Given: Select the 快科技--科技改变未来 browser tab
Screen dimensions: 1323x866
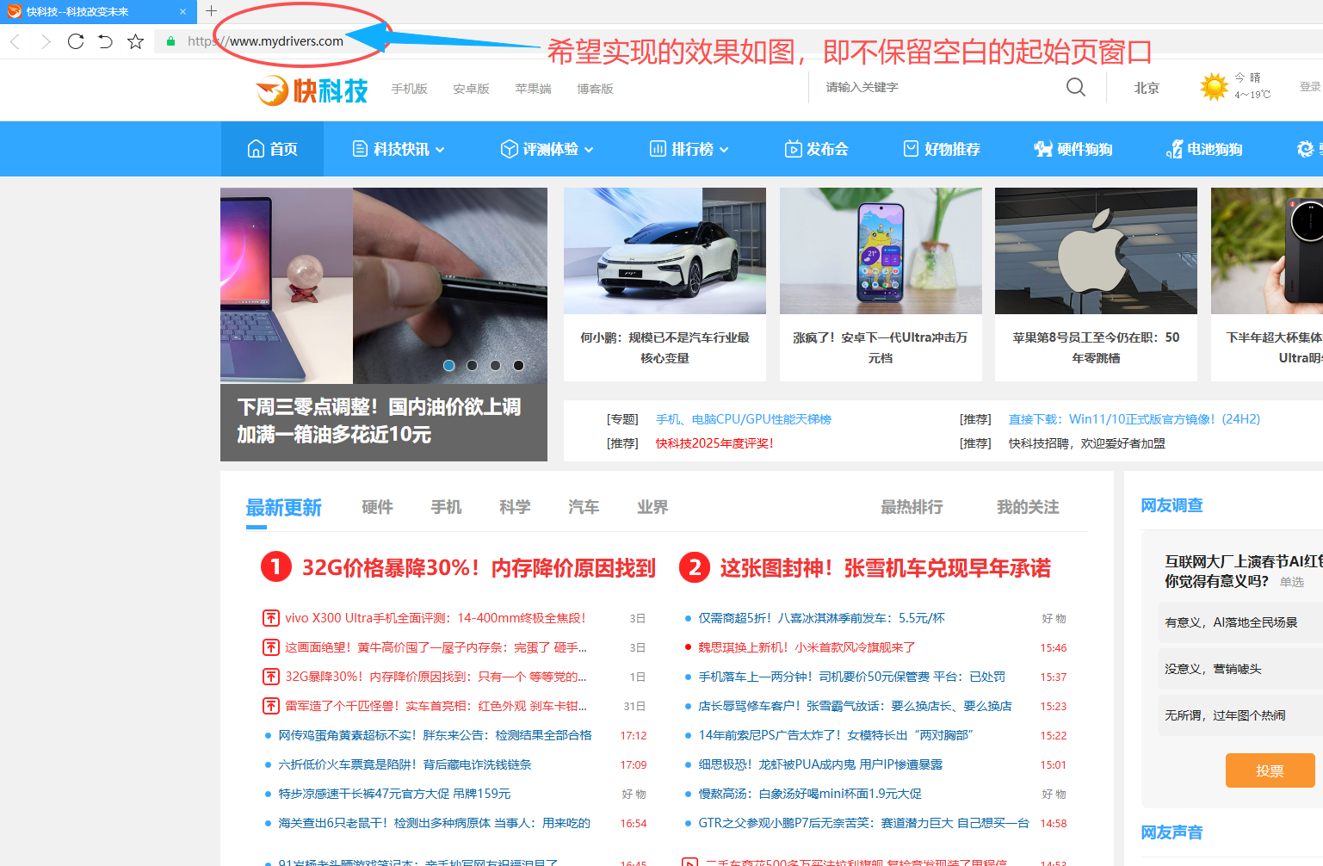Looking at the screenshot, I should 98,12.
